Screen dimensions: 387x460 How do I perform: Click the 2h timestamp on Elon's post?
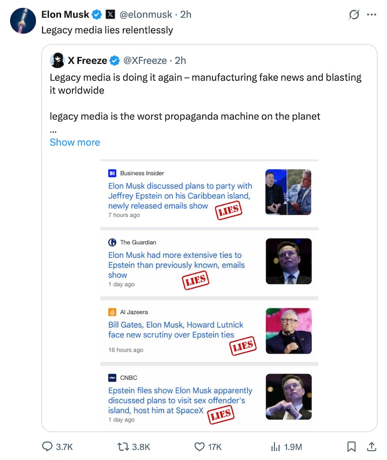(x=185, y=14)
